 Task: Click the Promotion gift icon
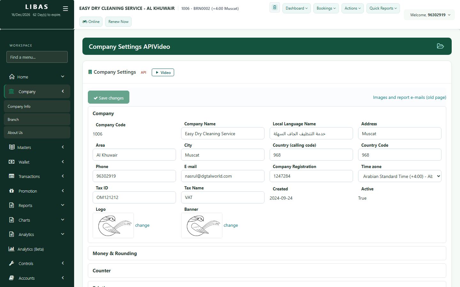[x=11, y=191]
